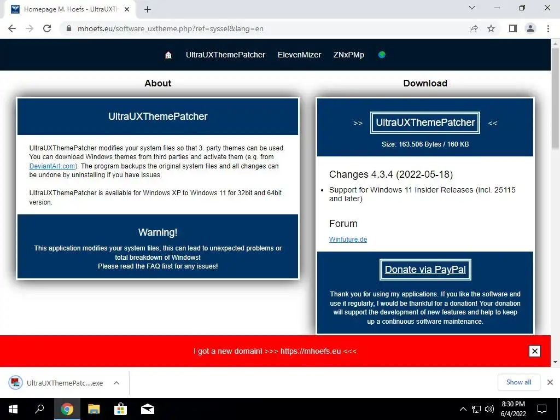Image resolution: width=560 pixels, height=420 pixels.
Task: Click Donate via PayPal button
Action: 425,269
